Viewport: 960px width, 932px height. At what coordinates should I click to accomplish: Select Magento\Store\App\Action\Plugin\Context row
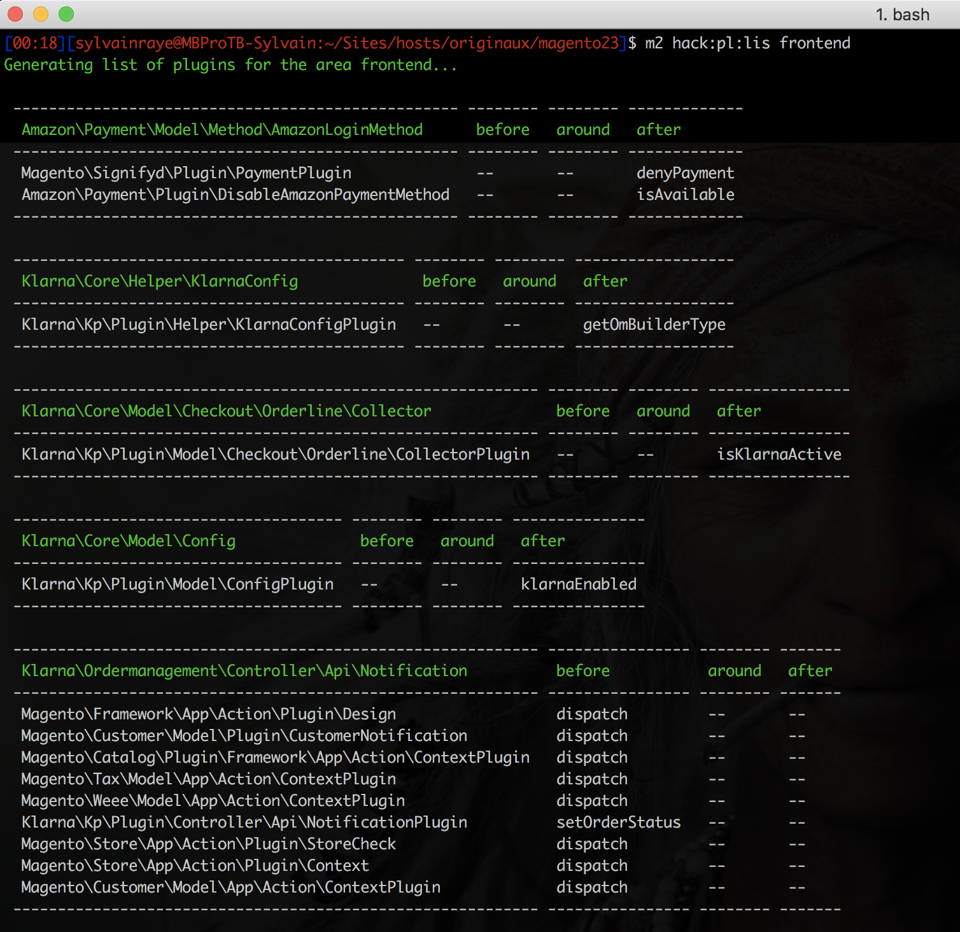tap(414, 866)
